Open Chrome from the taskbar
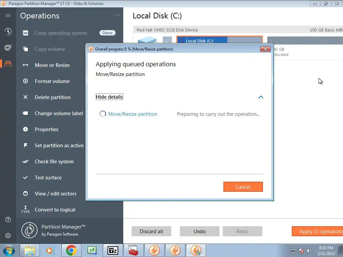 tap(71, 250)
